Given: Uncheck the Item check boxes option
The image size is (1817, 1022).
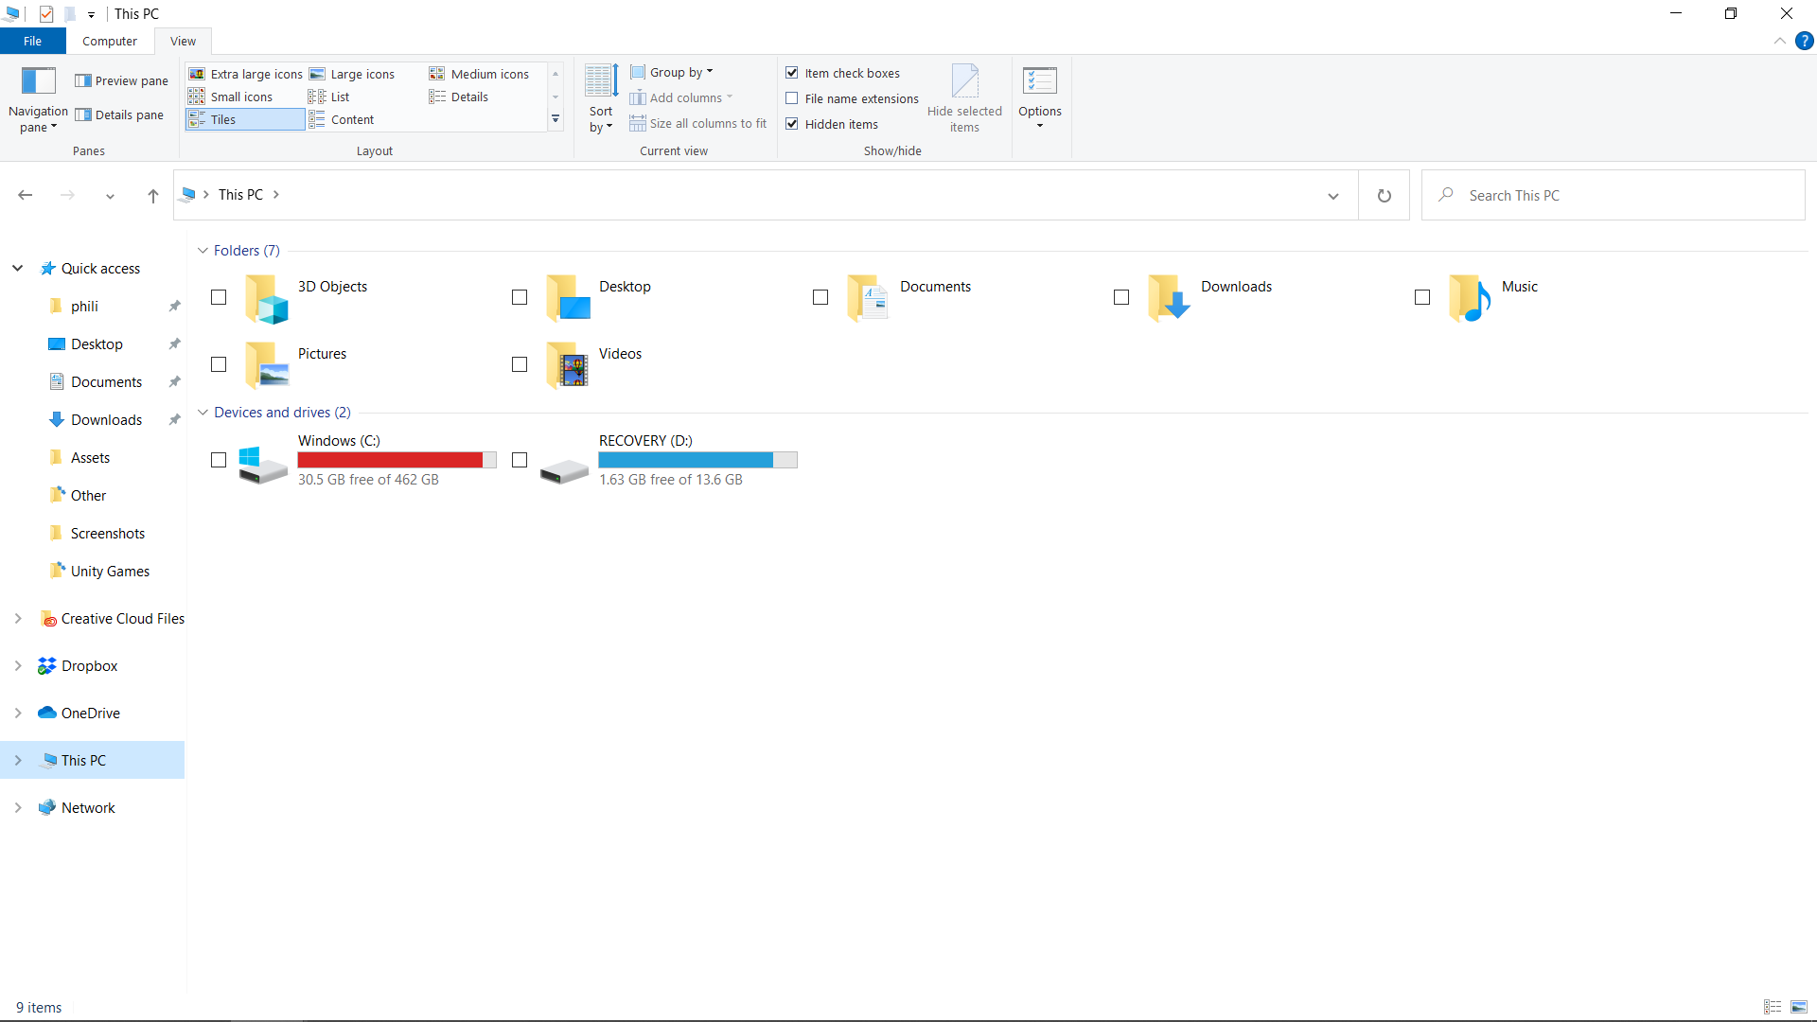Looking at the screenshot, I should 792,73.
